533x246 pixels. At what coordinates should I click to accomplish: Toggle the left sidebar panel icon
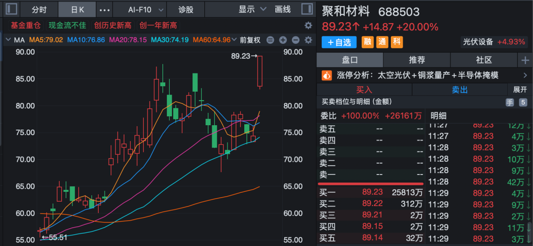point(10,9)
